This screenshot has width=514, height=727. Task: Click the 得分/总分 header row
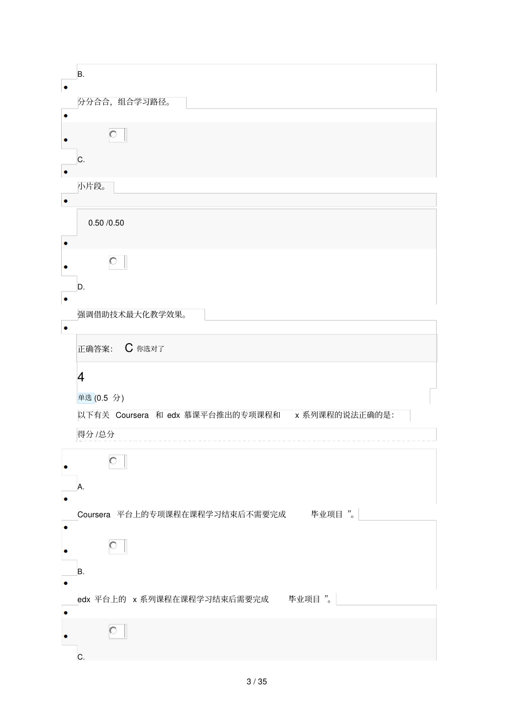point(256,434)
